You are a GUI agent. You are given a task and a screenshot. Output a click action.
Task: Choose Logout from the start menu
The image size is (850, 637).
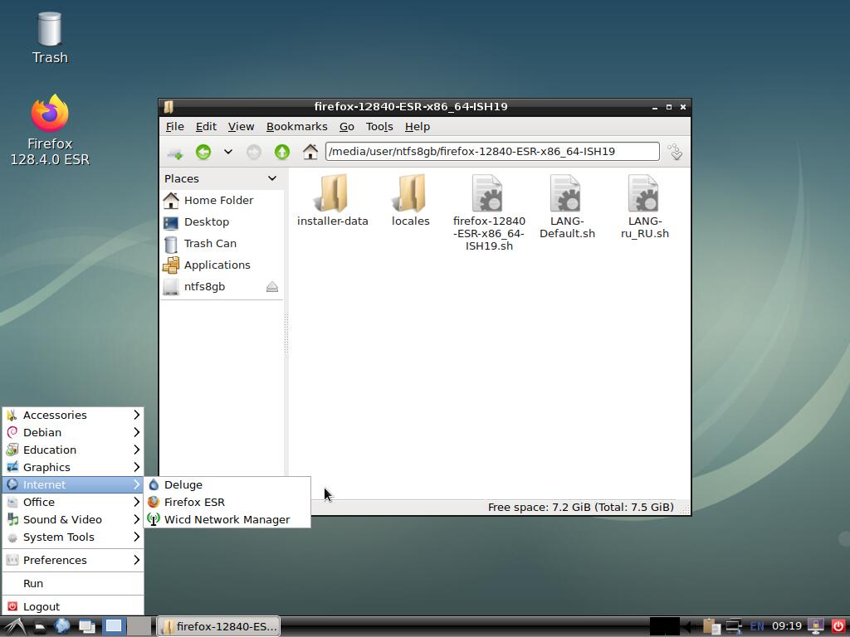coord(73,606)
